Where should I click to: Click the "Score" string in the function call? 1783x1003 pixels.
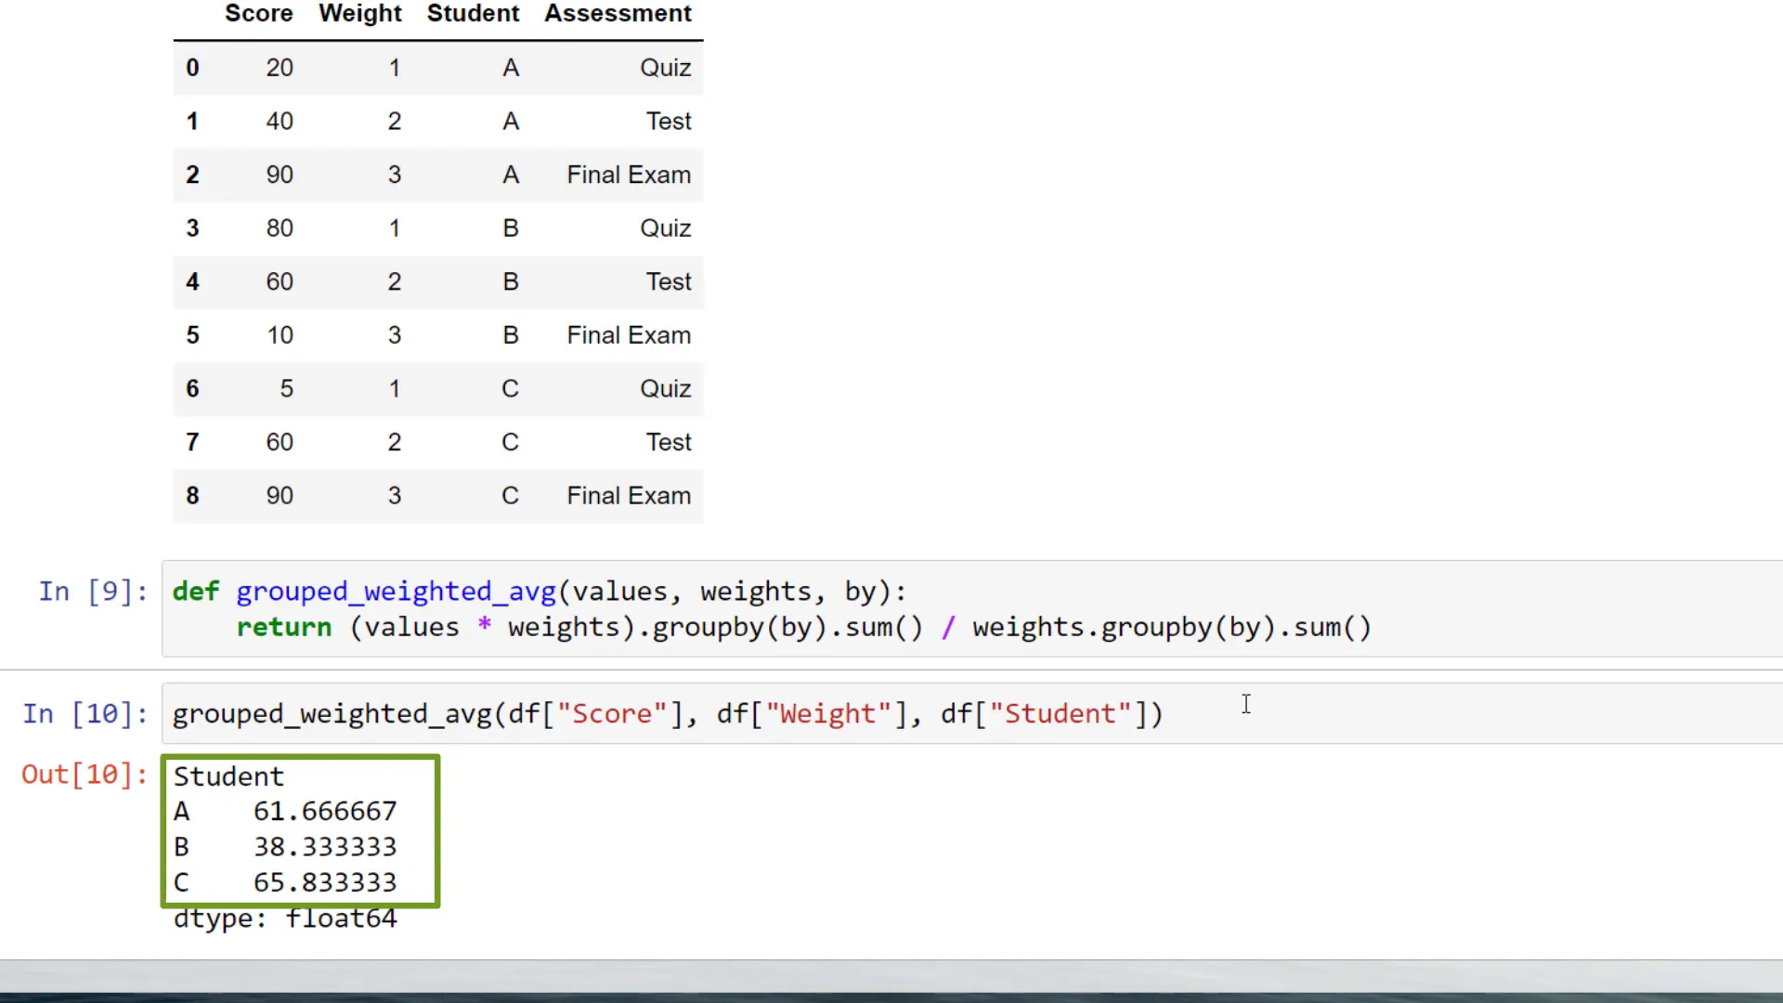[x=614, y=713]
